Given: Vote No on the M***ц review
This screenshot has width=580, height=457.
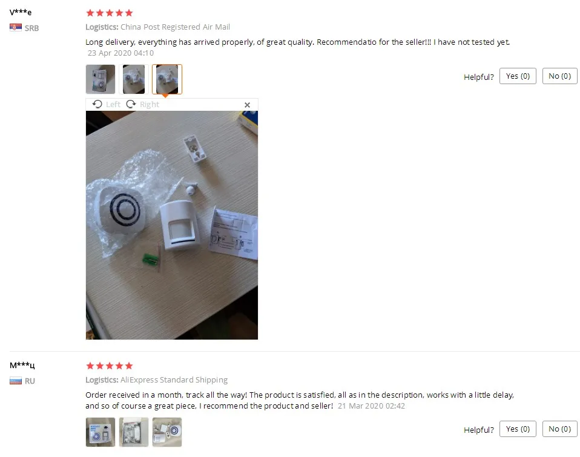Looking at the screenshot, I should tap(559, 429).
